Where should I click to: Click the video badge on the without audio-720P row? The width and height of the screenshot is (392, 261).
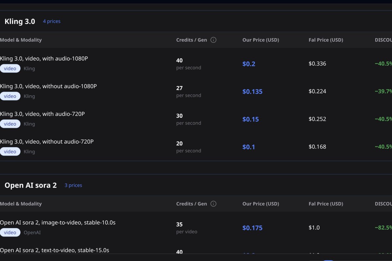pos(10,151)
